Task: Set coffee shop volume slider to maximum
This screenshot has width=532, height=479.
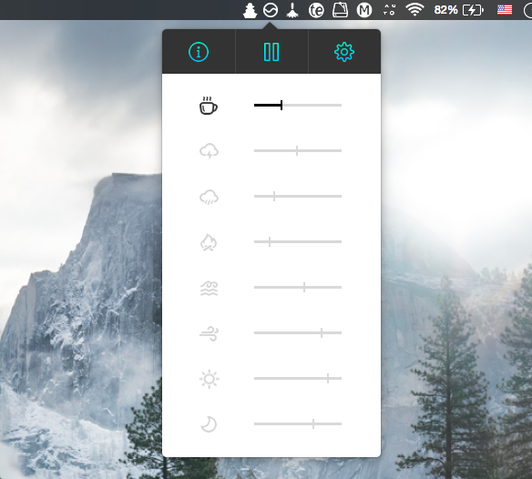Action: click(341, 105)
